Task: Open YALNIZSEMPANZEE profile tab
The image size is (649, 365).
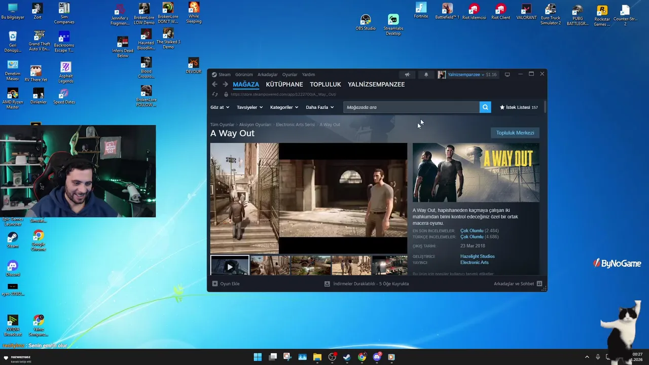Action: click(x=376, y=85)
